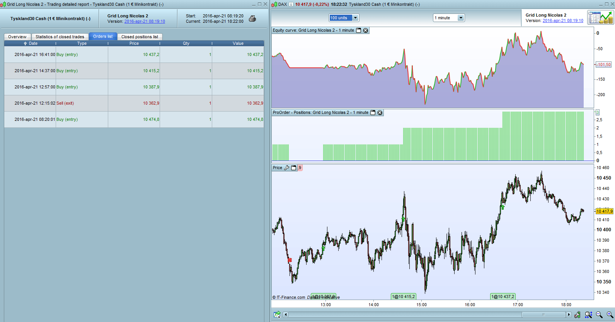Open the detailed report icon with coins
This screenshot has height=322, width=615.
(600, 18)
